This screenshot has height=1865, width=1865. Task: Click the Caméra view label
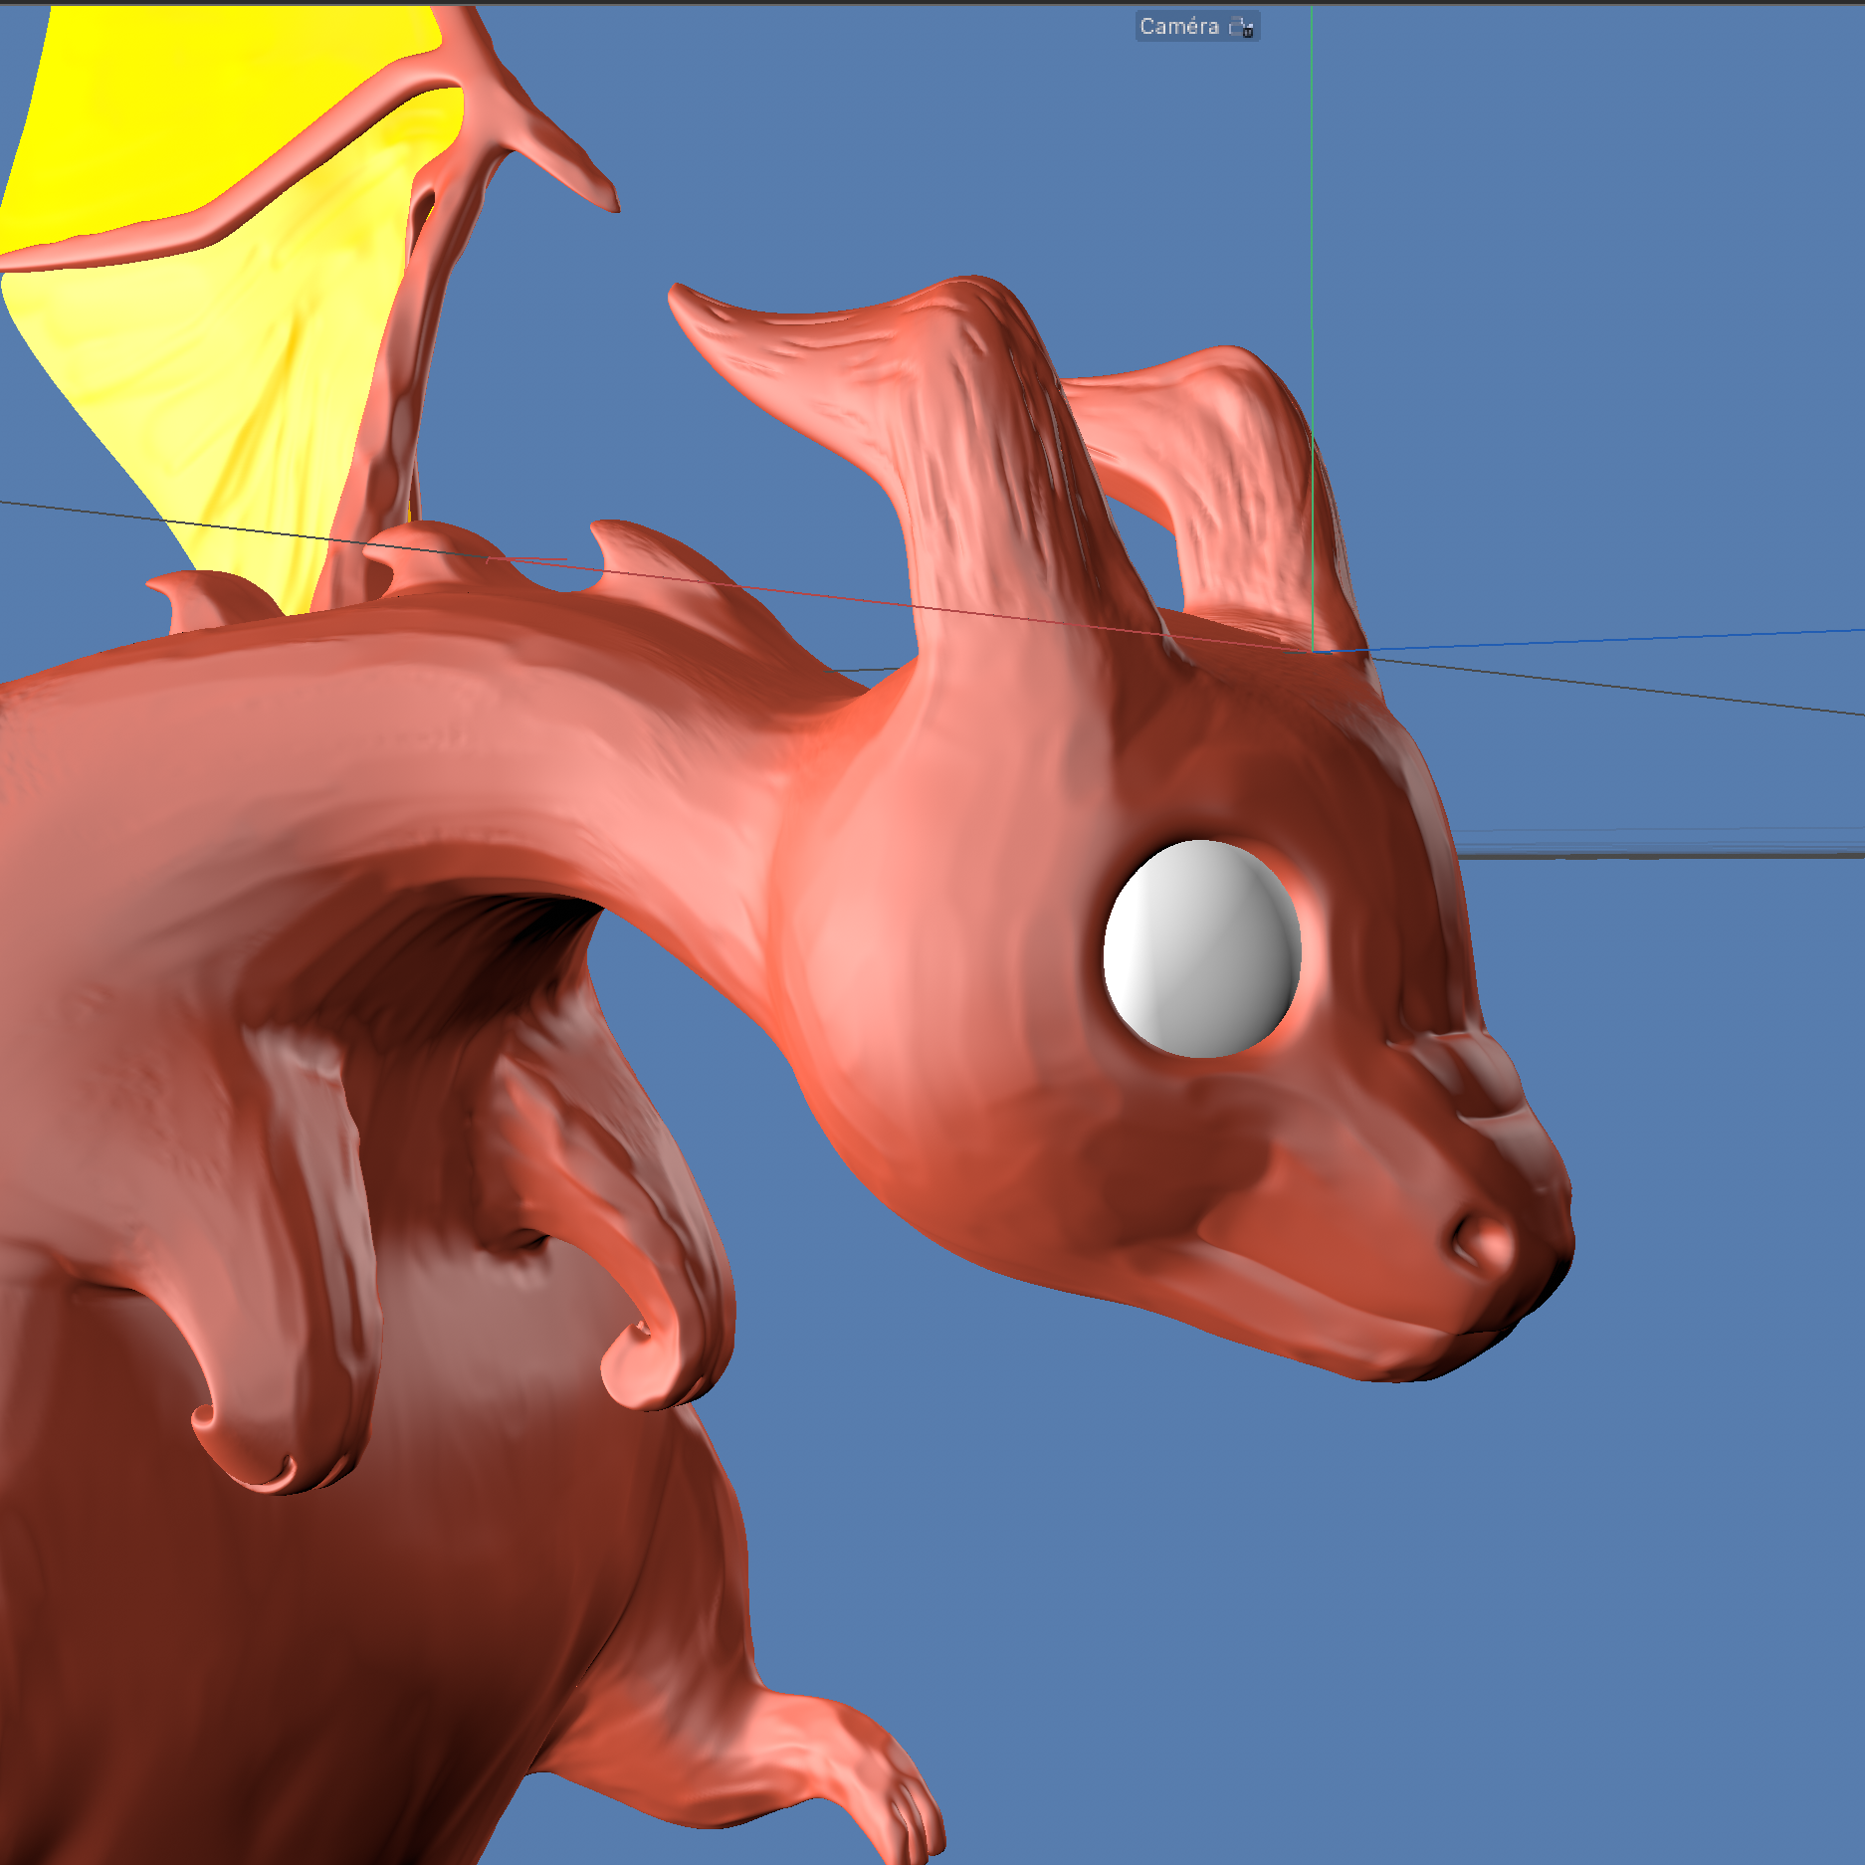[x=1179, y=27]
